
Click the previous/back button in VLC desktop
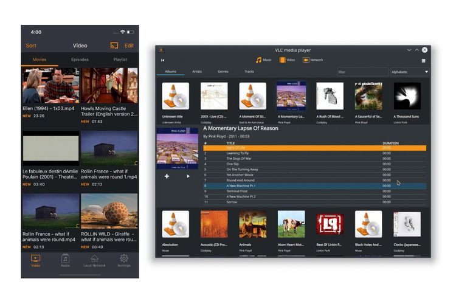pyautogui.click(x=162, y=60)
